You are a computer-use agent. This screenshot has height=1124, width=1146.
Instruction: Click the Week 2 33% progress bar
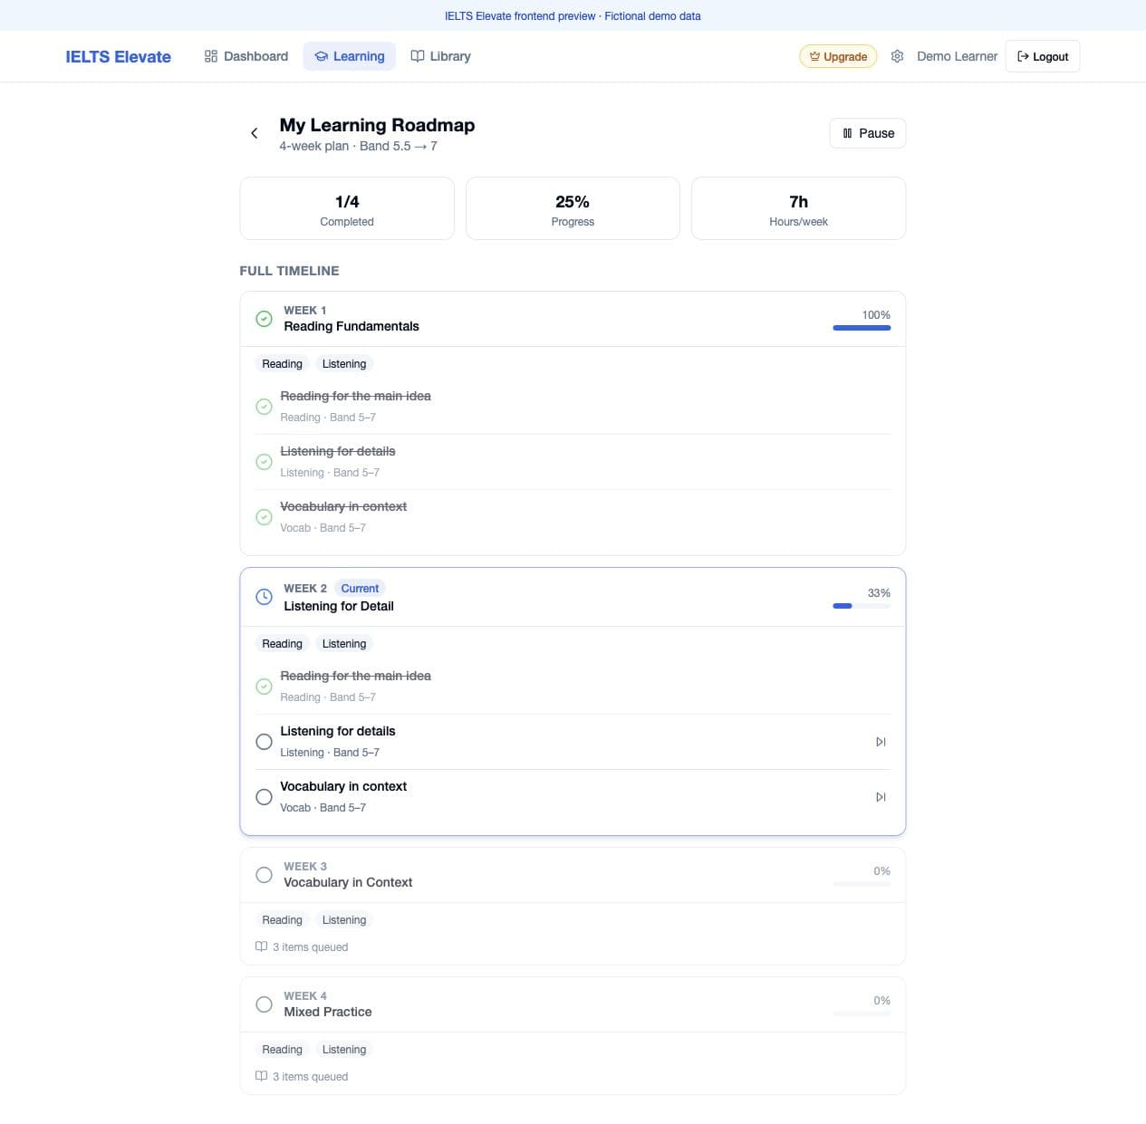pyautogui.click(x=862, y=606)
